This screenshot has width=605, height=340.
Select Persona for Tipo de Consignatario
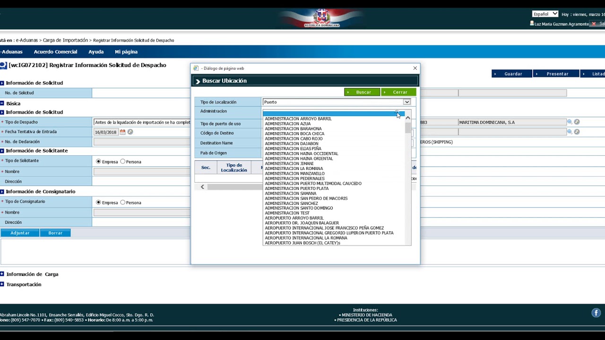click(123, 202)
